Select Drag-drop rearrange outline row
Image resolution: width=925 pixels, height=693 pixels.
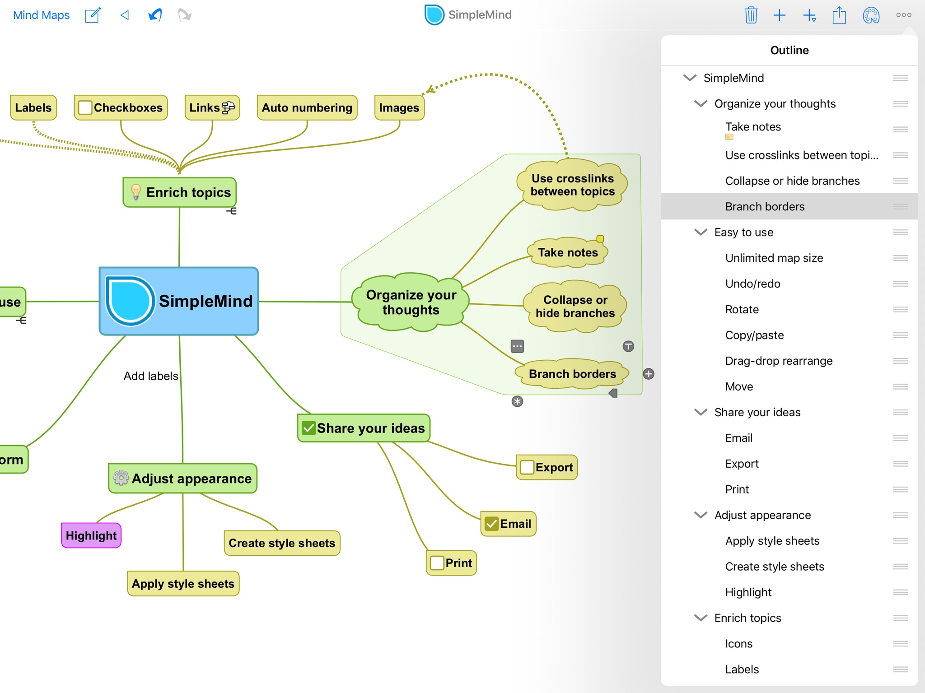(x=790, y=361)
